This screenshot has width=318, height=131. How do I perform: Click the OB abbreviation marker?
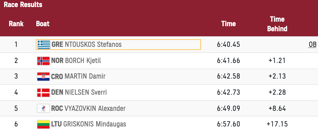(x=312, y=45)
